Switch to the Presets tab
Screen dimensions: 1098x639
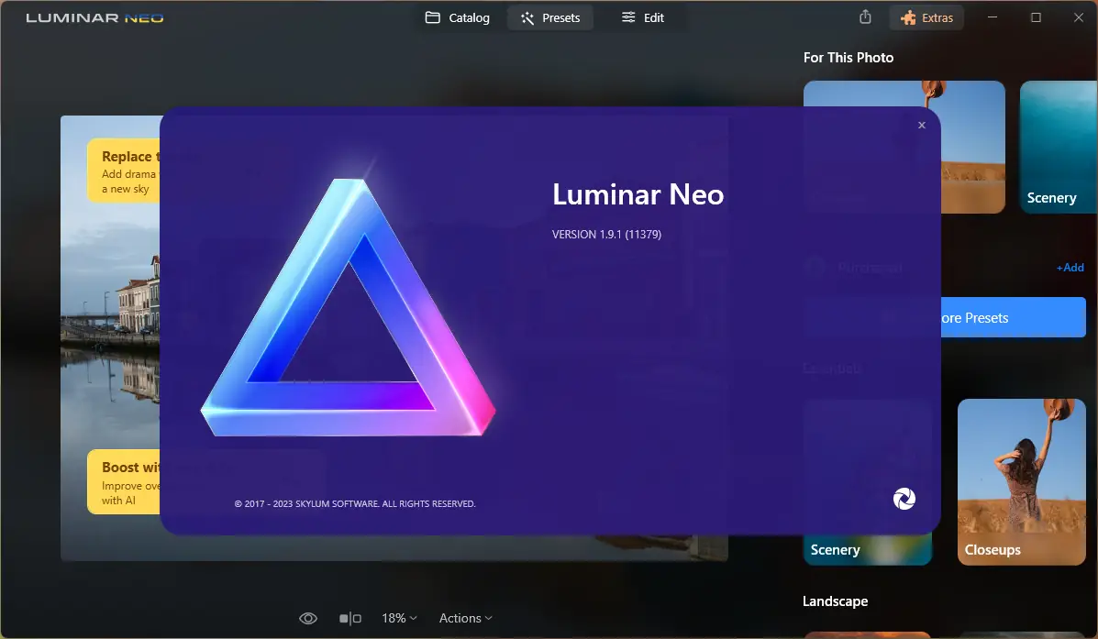pos(550,17)
